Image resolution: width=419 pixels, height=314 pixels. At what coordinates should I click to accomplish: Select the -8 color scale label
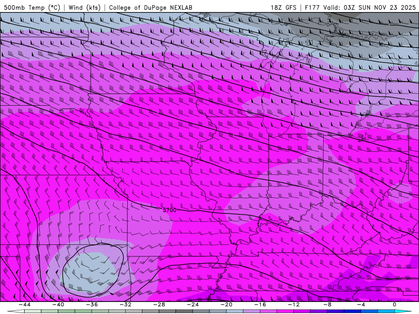pyautogui.click(x=327, y=305)
